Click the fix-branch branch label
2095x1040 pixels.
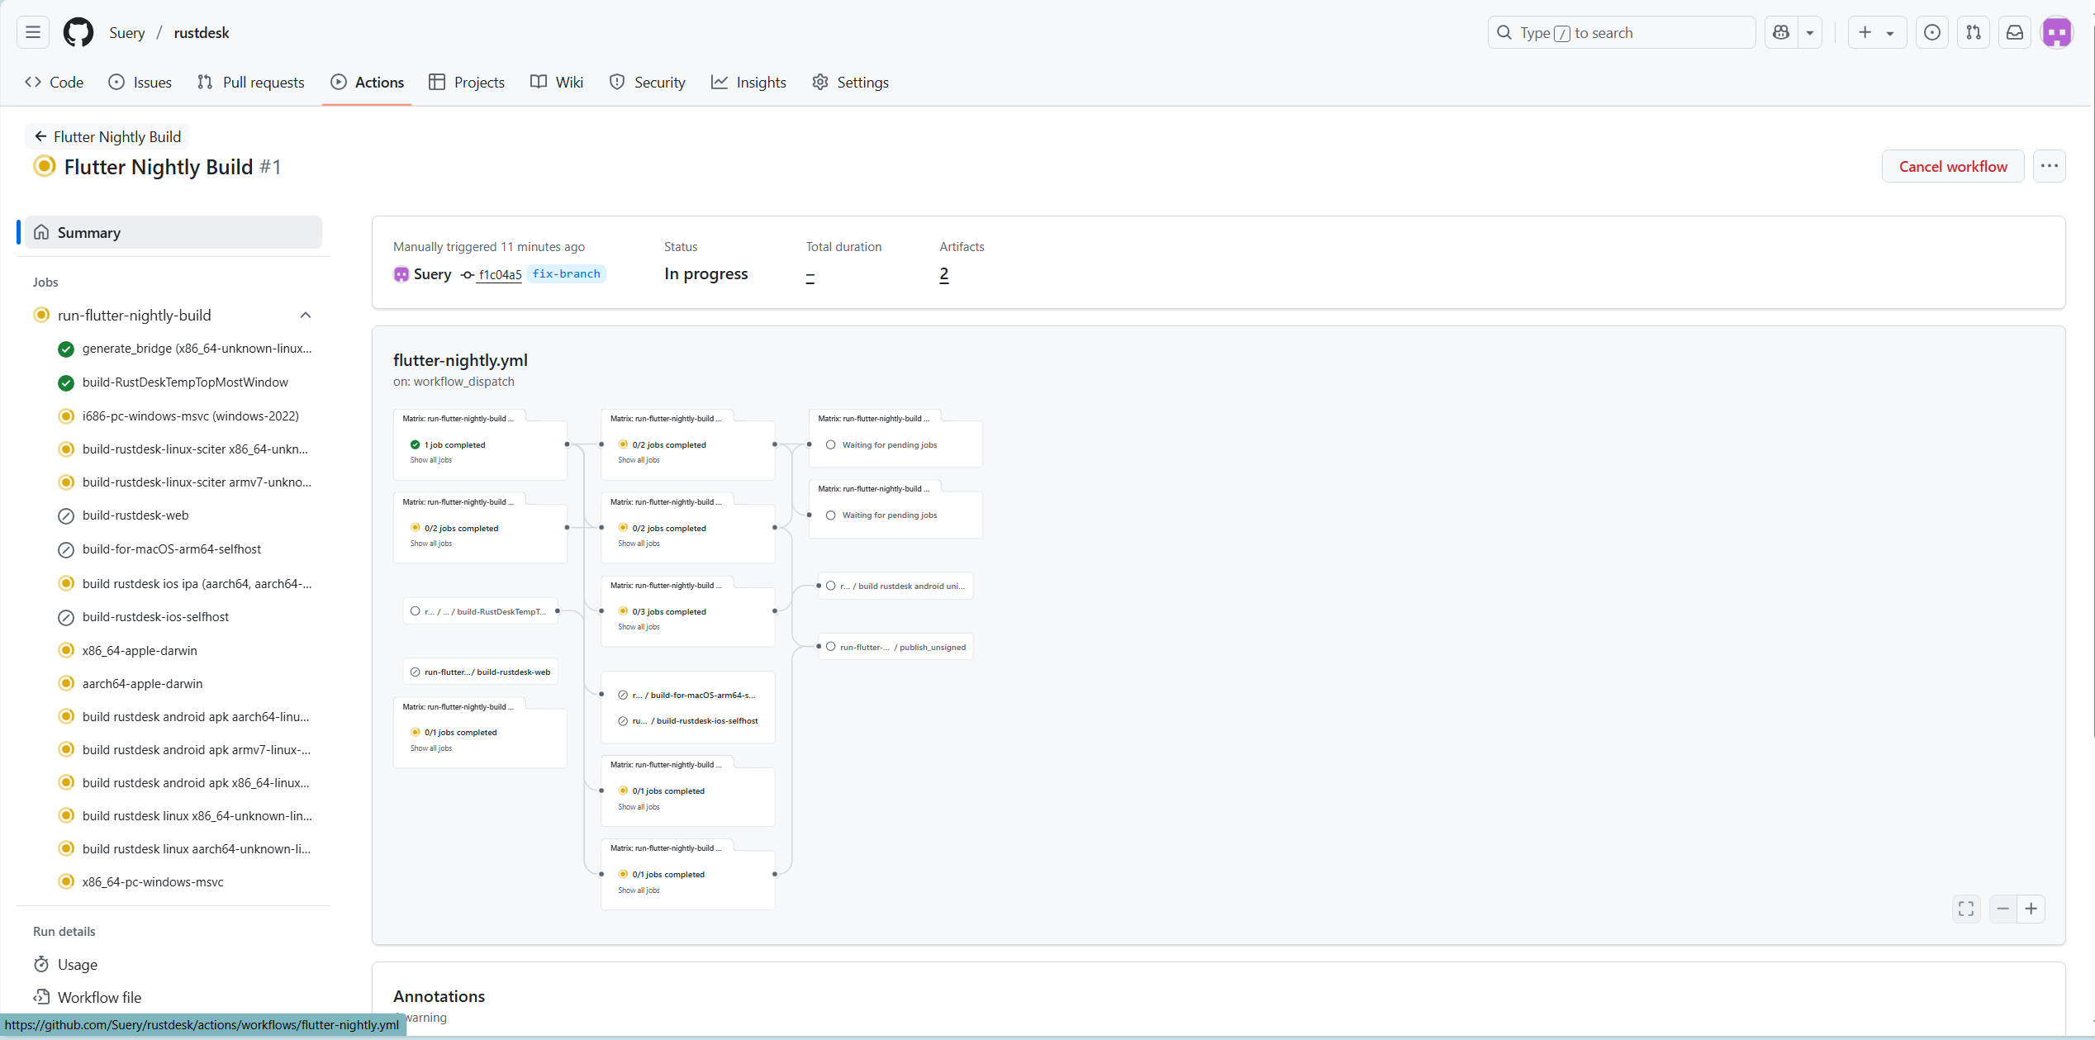pyautogui.click(x=566, y=273)
